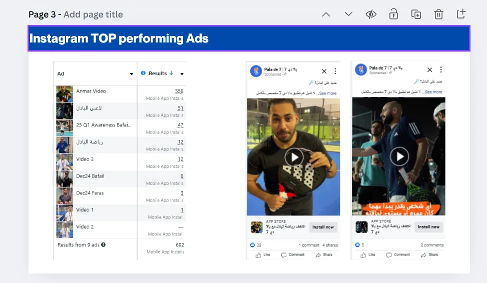Click the 25 Q1 Awareness Bafai thumbnail
The image size is (487, 283).
pos(65,127)
